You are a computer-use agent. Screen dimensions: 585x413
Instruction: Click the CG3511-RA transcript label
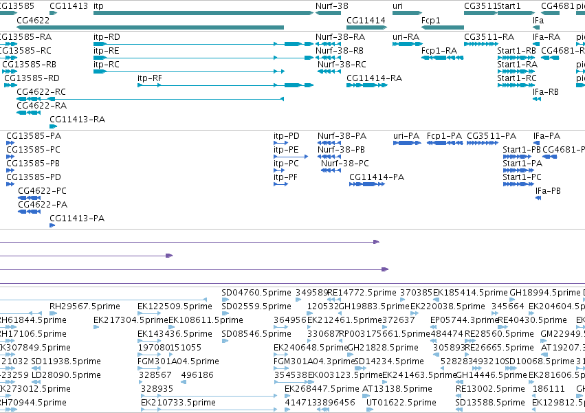click(x=489, y=37)
